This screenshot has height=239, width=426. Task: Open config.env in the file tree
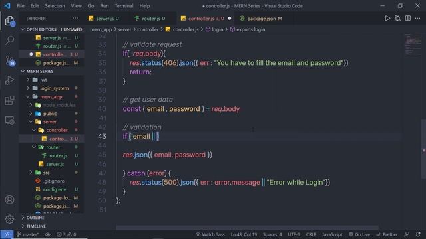pos(55,189)
